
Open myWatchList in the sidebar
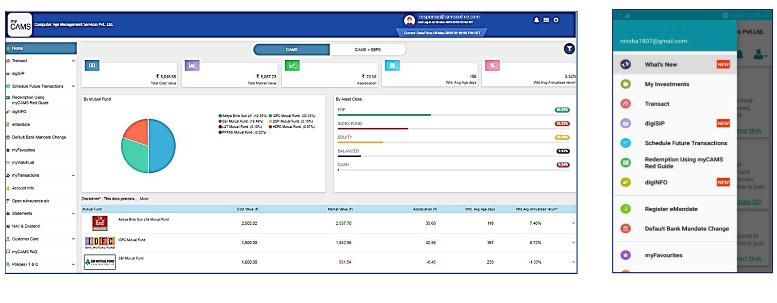point(23,163)
